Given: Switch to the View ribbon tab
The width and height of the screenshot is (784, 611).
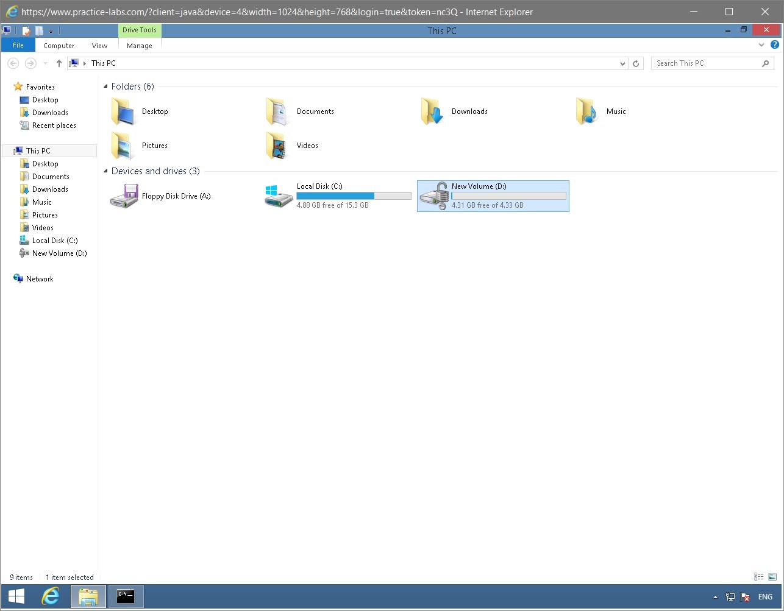Looking at the screenshot, I should point(99,45).
